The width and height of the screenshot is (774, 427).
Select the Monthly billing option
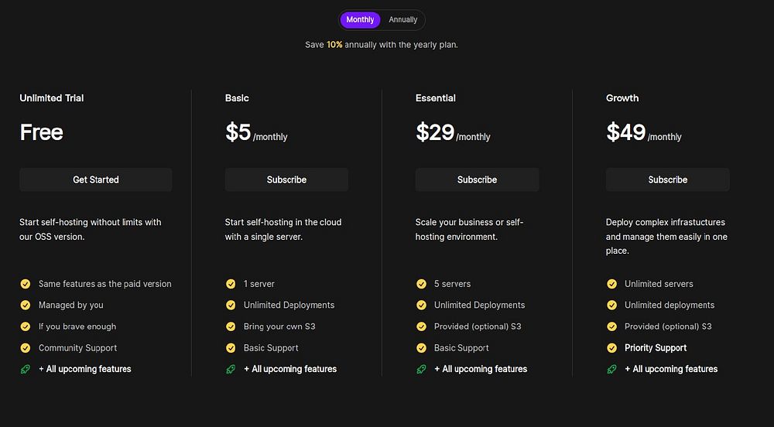360,20
